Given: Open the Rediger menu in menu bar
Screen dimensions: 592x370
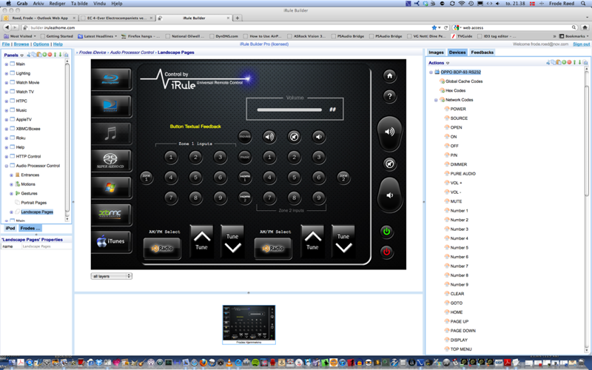Looking at the screenshot, I should tap(58, 4).
